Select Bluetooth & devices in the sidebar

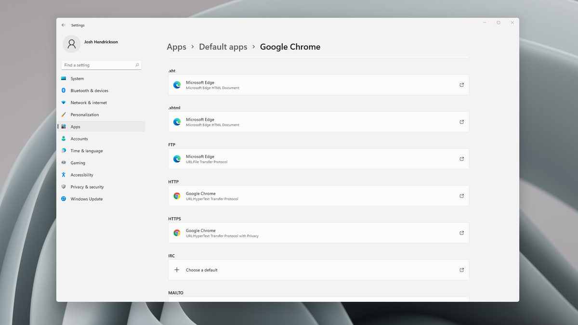(90, 91)
